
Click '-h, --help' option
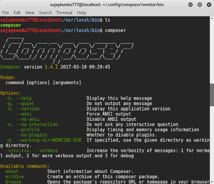pyautogui.click(x=19, y=98)
